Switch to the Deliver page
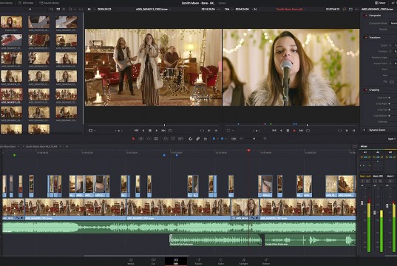397x266 pixels. tap(266, 262)
